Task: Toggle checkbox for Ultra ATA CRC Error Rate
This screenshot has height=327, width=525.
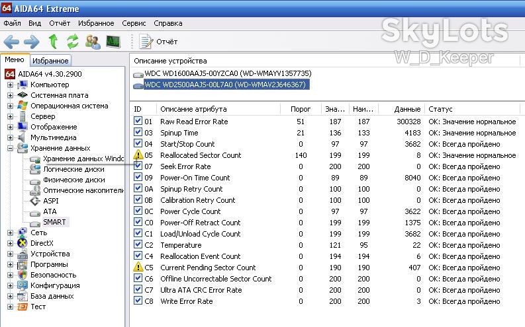Action: point(138,289)
